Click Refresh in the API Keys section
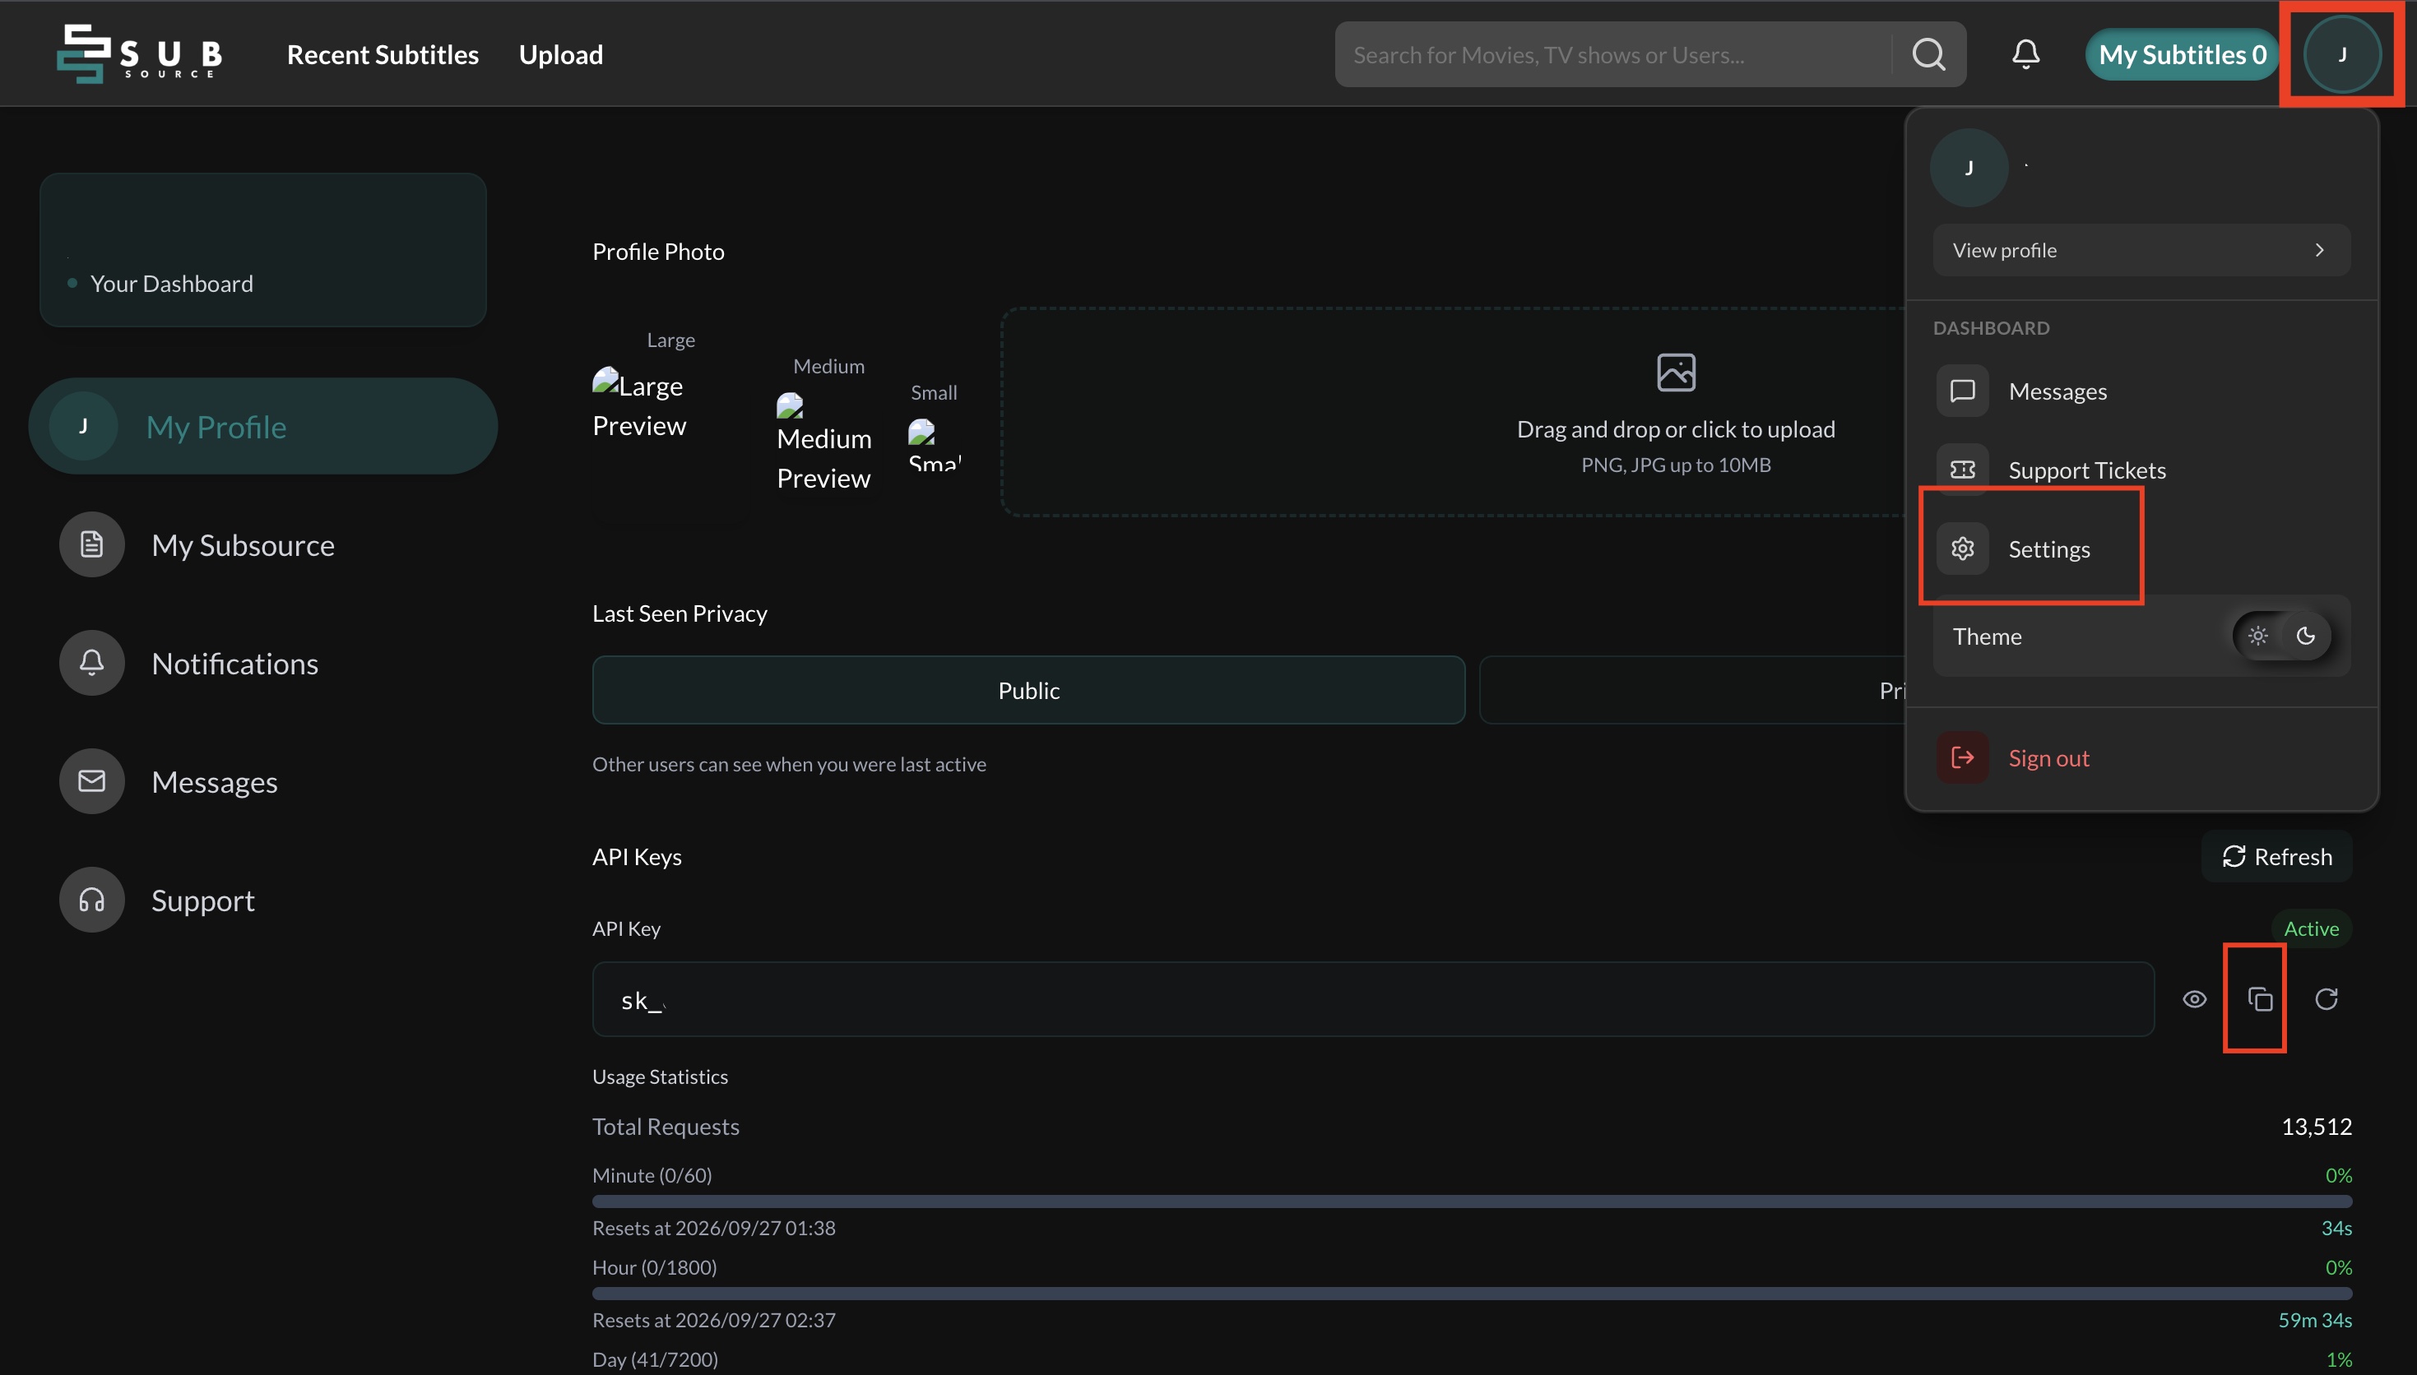Viewport: 2417px width, 1375px height. [x=2276, y=857]
